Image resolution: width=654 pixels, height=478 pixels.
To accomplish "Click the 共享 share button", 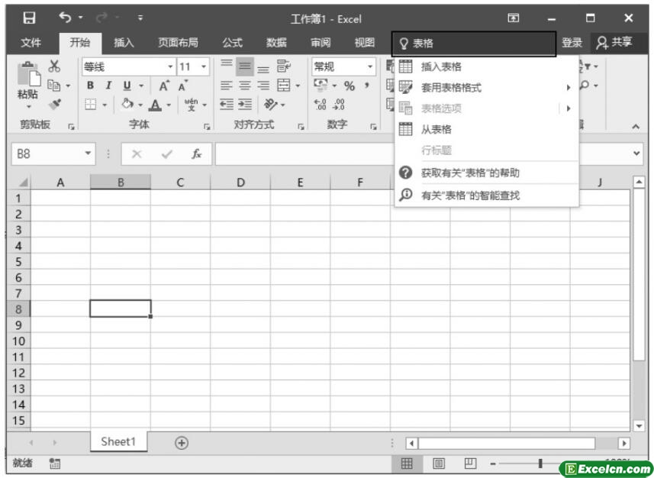I will (x=615, y=44).
